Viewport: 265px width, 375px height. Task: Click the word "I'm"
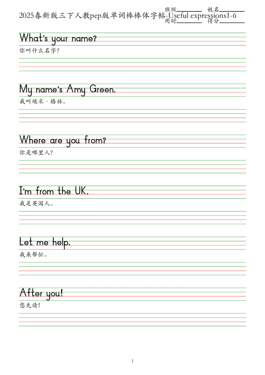tap(25, 191)
